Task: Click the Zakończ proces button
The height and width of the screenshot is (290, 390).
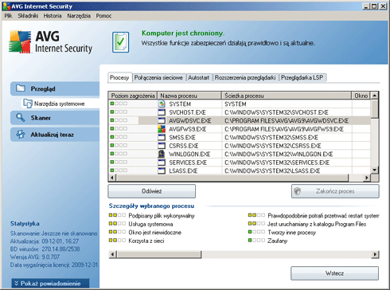Action: click(x=335, y=191)
